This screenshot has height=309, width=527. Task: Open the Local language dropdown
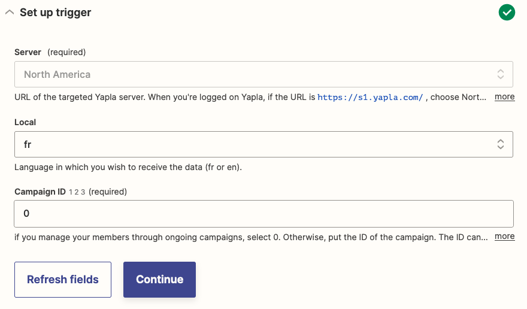258,144
